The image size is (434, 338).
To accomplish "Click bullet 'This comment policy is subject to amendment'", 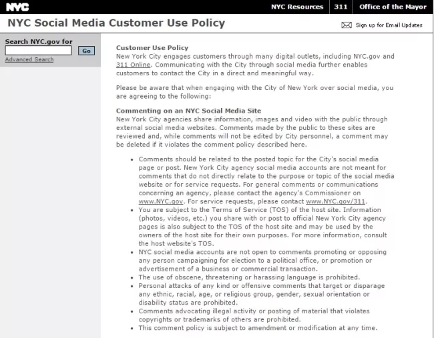I will tap(258, 328).
